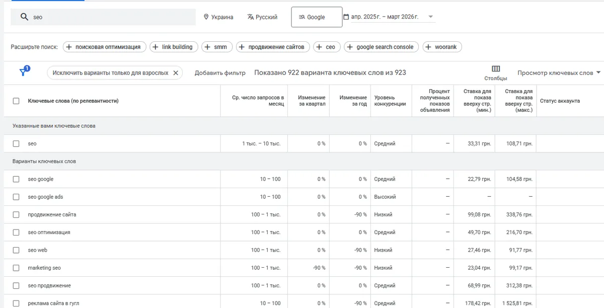604x308 pixels.
Task: Toggle the select-all checkbox in table header
Action: 16,101
